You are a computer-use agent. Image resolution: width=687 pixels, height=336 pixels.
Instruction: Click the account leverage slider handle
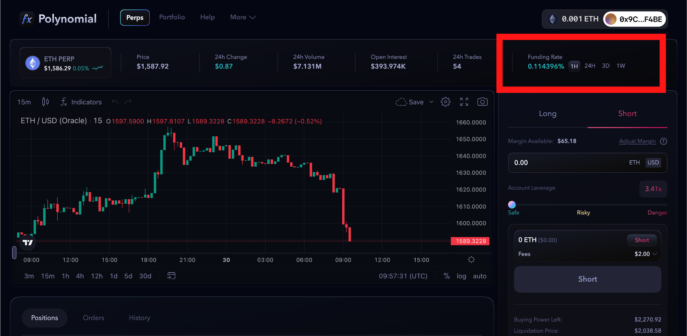(512, 205)
